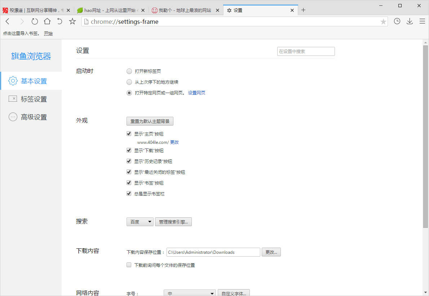
Task: Click the tab icon beside 标签设置
Action: 13,99
